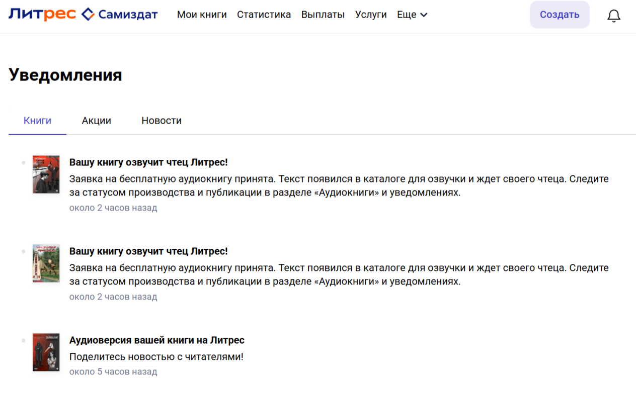Go to Статистика section

tap(264, 15)
